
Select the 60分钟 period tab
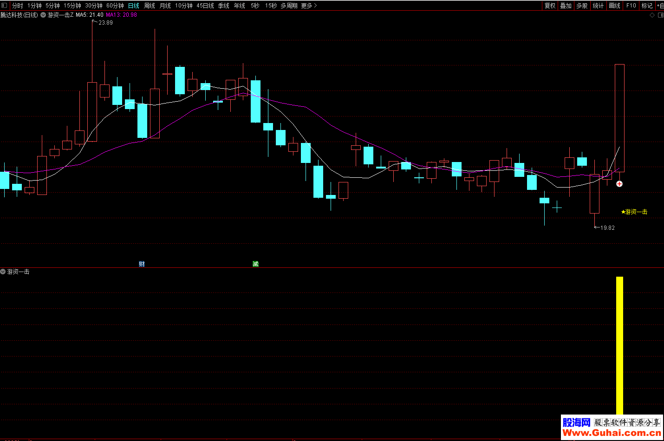coord(115,6)
